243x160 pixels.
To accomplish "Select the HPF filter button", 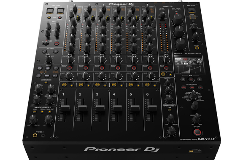I will 56,51.
